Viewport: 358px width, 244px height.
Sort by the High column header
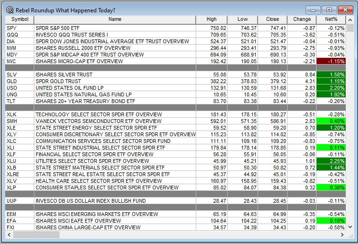(211, 19)
